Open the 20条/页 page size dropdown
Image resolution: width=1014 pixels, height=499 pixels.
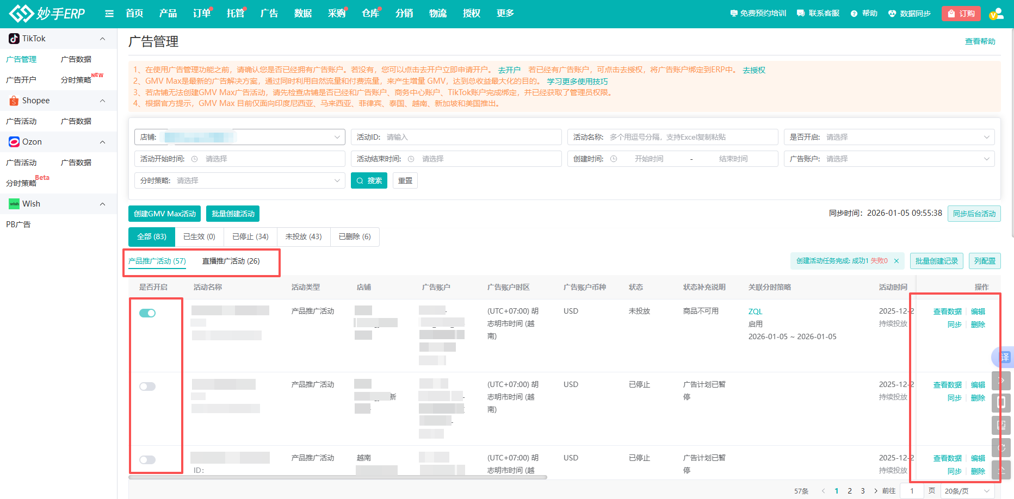click(967, 491)
